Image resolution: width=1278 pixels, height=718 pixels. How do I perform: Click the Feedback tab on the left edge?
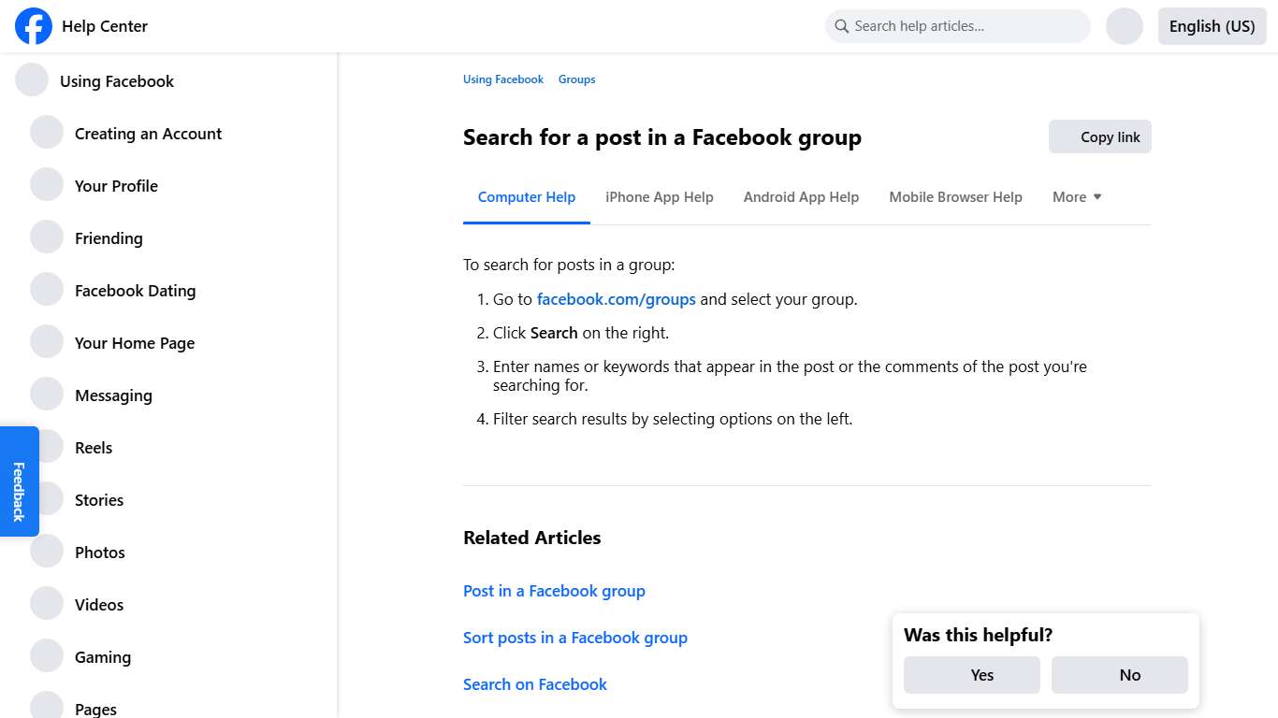pos(19,482)
